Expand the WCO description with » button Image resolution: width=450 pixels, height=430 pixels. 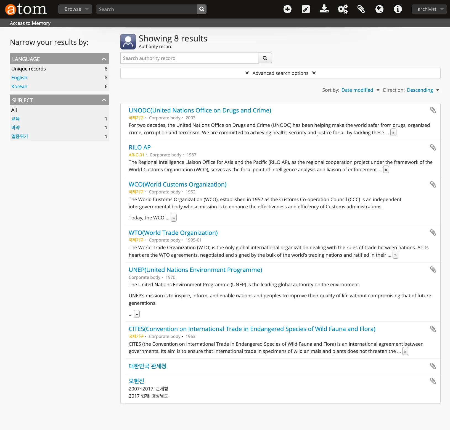(174, 218)
